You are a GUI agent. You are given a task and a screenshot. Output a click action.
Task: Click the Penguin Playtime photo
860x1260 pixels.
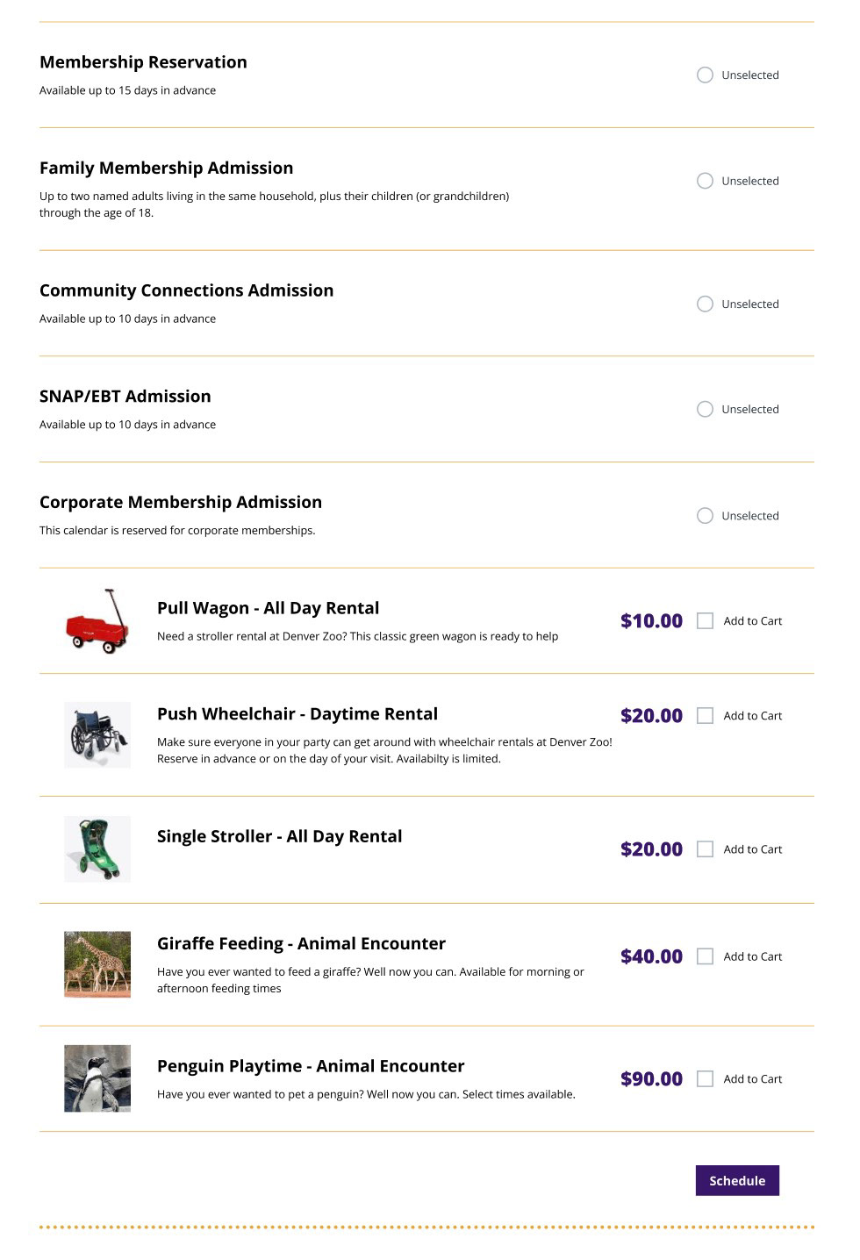(x=97, y=1078)
